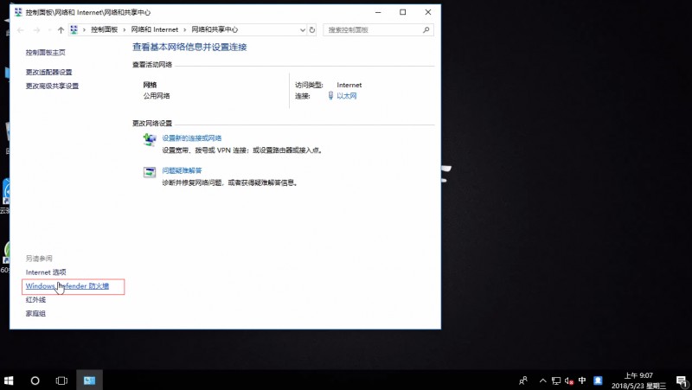Screen dimensions: 692x390
Task: Go up one level with Up arrow
Action: [x=61, y=30]
